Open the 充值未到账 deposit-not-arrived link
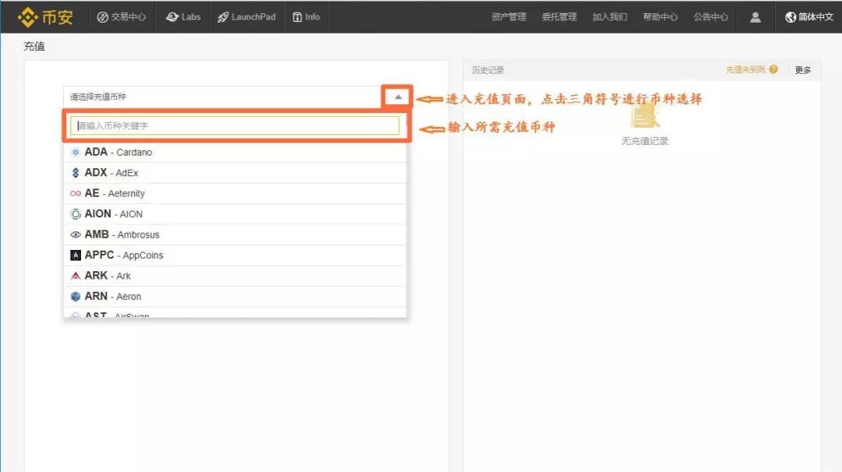Viewport: 842px width, 472px height. [745, 70]
